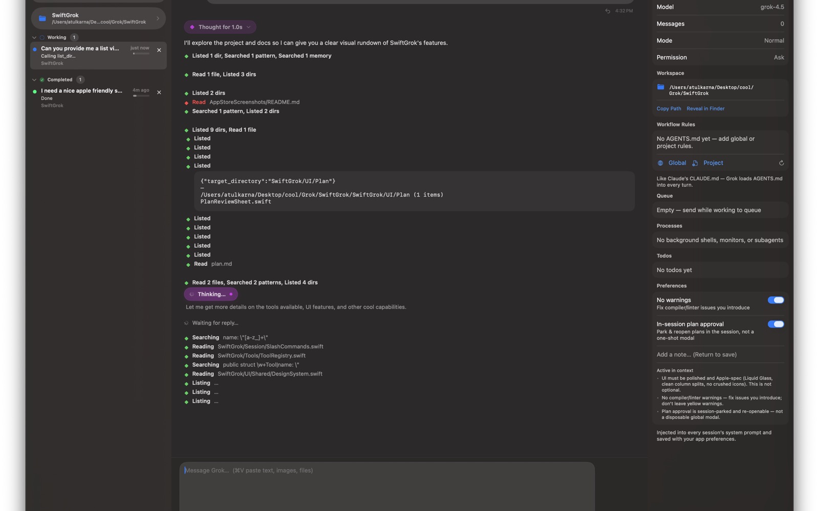This screenshot has width=819, height=511.
Task: Collapse the Working sessions group
Action: [34, 37]
